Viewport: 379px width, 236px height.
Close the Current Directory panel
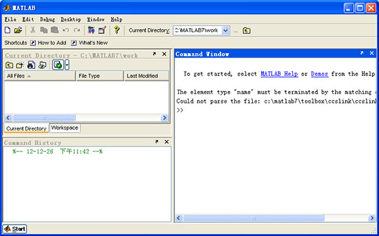pos(164,54)
